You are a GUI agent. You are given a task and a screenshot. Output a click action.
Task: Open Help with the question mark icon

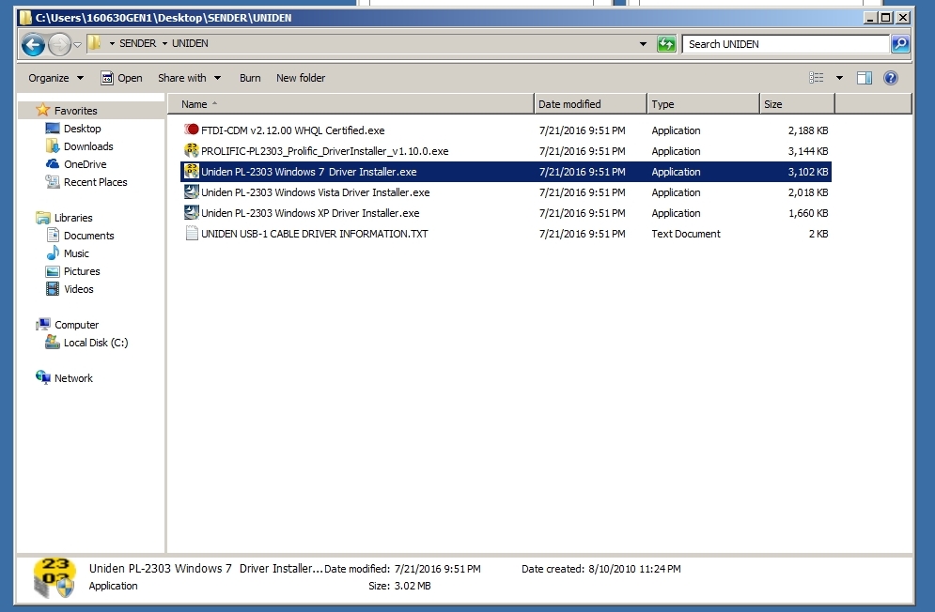[891, 78]
